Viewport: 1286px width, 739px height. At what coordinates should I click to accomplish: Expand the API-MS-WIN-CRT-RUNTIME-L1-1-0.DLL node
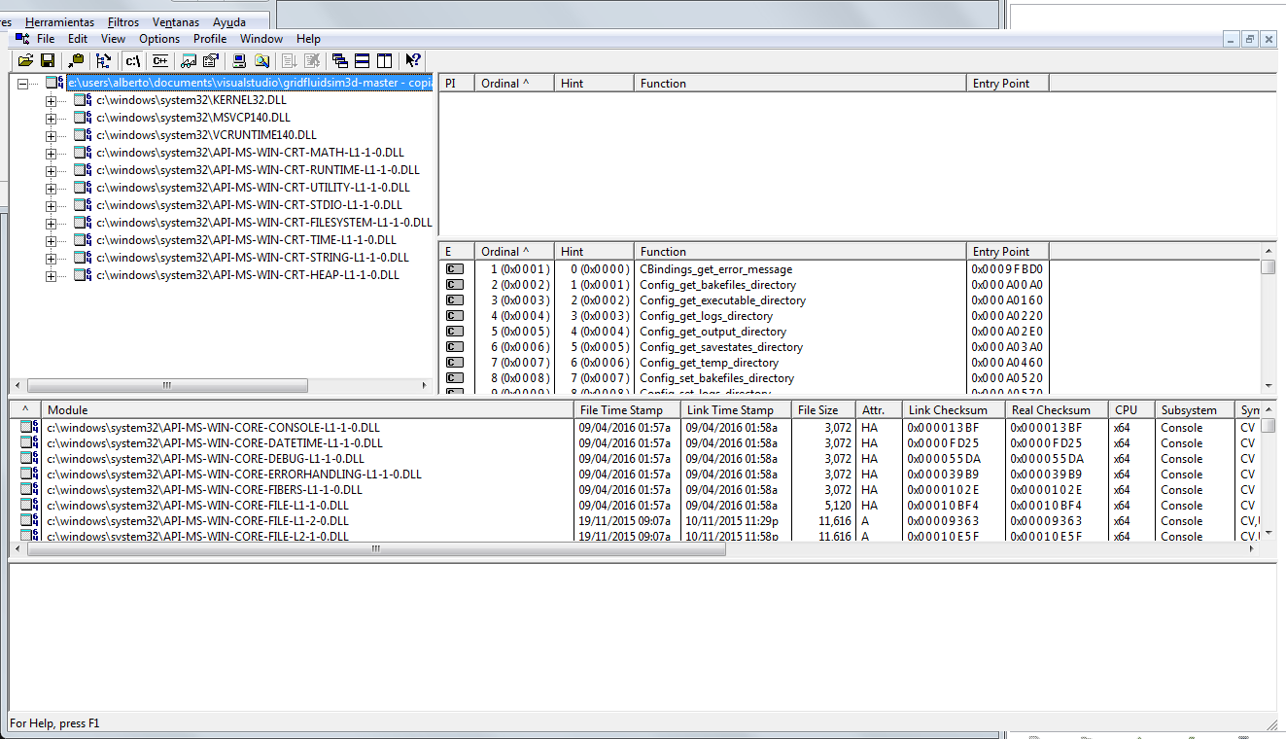pos(51,170)
